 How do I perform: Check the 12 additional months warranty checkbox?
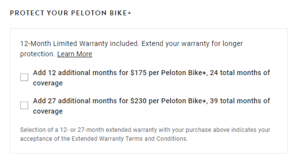(x=24, y=77)
